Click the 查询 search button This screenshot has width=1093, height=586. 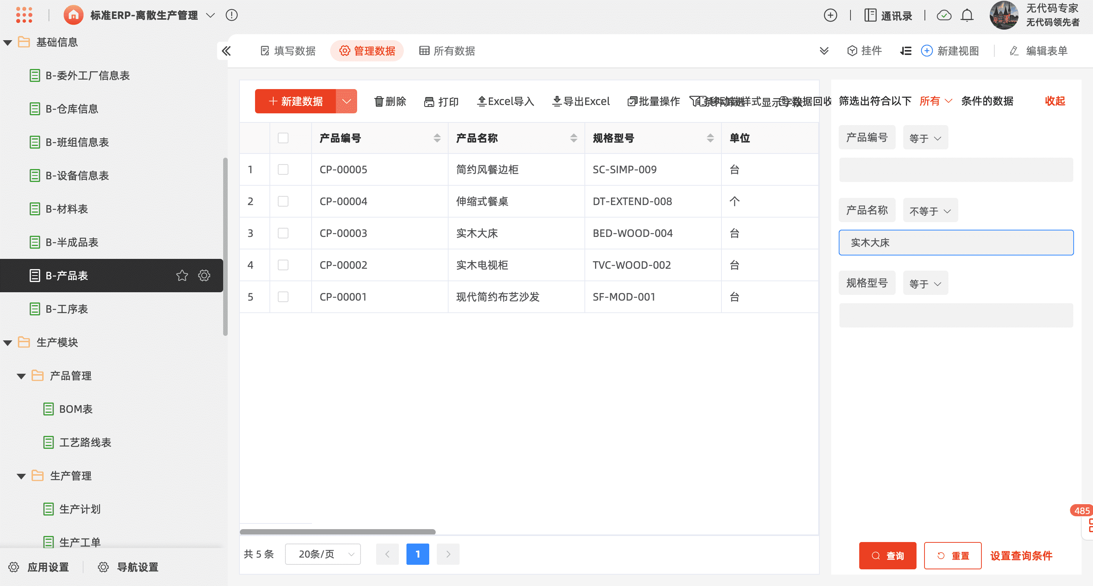pyautogui.click(x=887, y=556)
